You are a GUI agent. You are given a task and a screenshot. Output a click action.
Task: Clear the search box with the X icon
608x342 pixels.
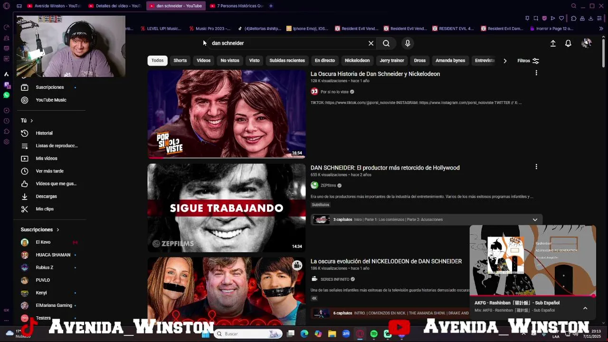click(371, 43)
